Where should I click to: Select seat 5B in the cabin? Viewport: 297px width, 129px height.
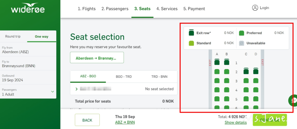(x=227, y=99)
